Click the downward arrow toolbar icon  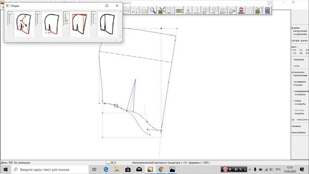[188, 10]
